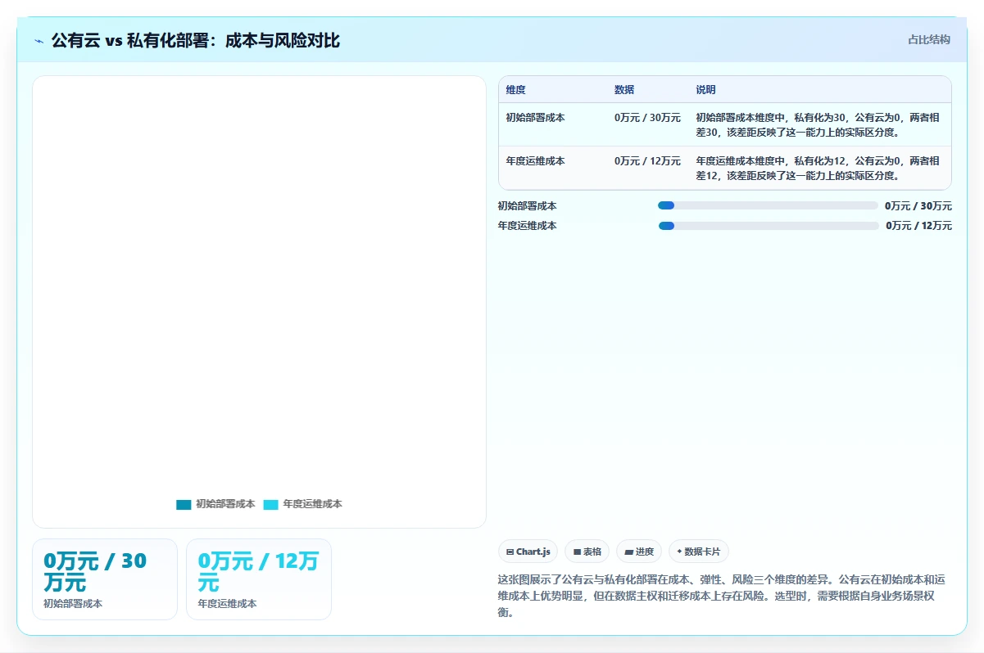Click the 0万元 / 30万元 table cell
The width and height of the screenshot is (984, 653).
point(647,117)
